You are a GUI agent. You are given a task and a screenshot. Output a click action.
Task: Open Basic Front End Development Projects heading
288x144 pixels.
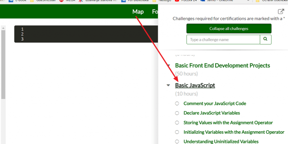pos(222,65)
